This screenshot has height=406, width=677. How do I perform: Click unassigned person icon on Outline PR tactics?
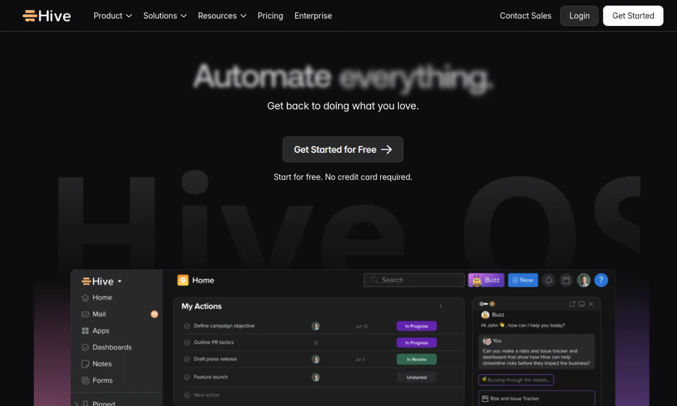(x=316, y=343)
